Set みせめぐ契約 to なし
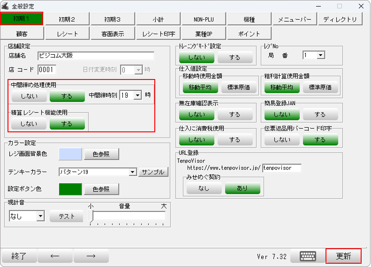Image resolution: width=371 pixels, height=267 pixels. 204,188
